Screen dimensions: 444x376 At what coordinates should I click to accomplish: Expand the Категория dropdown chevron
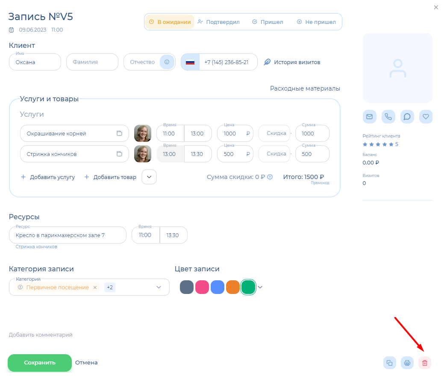click(x=159, y=287)
